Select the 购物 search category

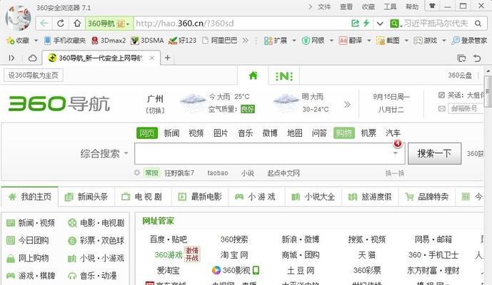(x=344, y=133)
